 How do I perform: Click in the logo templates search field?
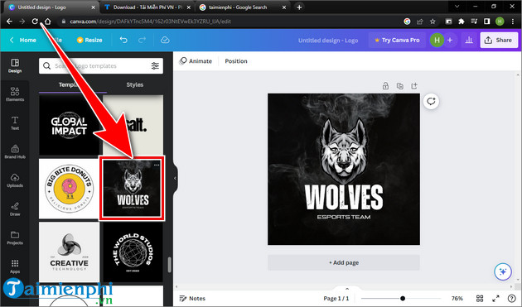tap(101, 66)
